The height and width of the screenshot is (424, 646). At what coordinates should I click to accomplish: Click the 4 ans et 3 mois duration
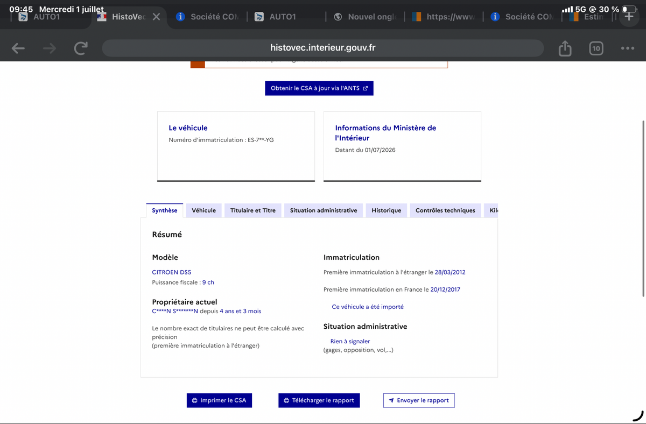[240, 311]
